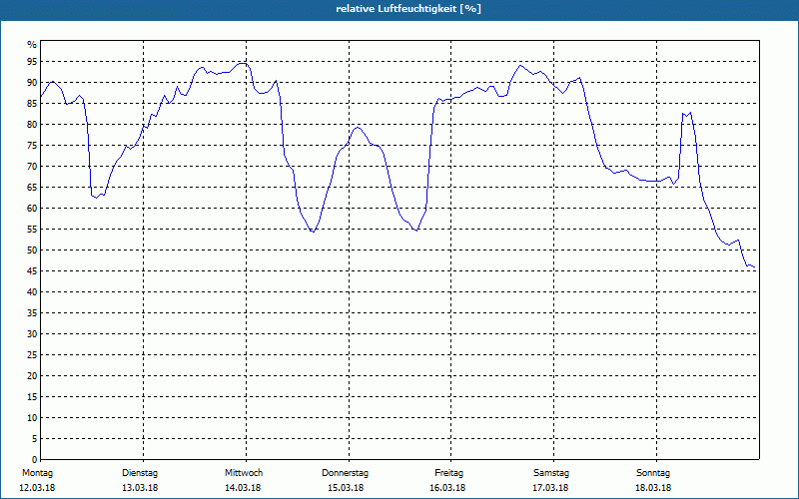
Task: Click the 'Freitag' day label
Action: (x=448, y=473)
